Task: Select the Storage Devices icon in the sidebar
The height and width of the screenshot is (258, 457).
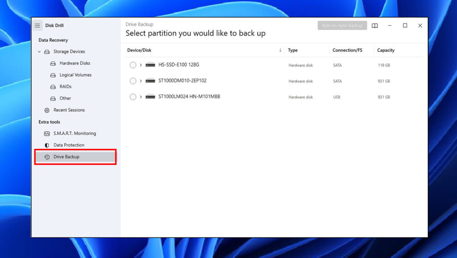Action: [47, 51]
